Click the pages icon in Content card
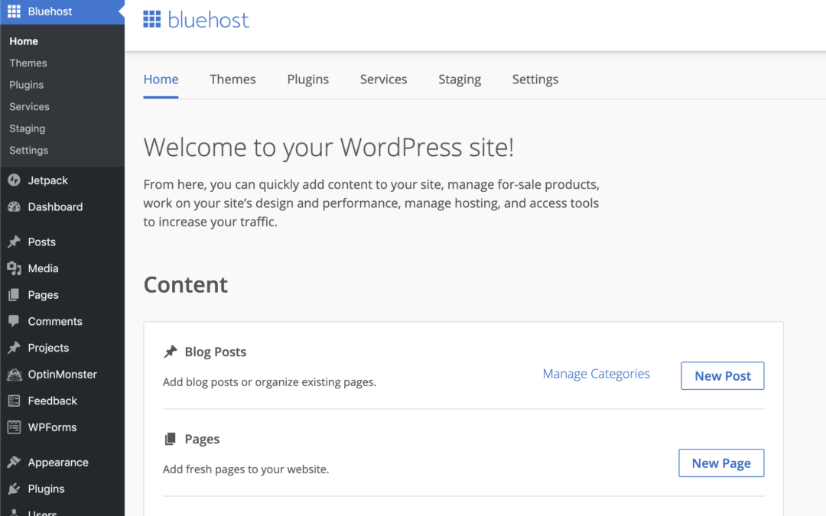 (x=170, y=439)
